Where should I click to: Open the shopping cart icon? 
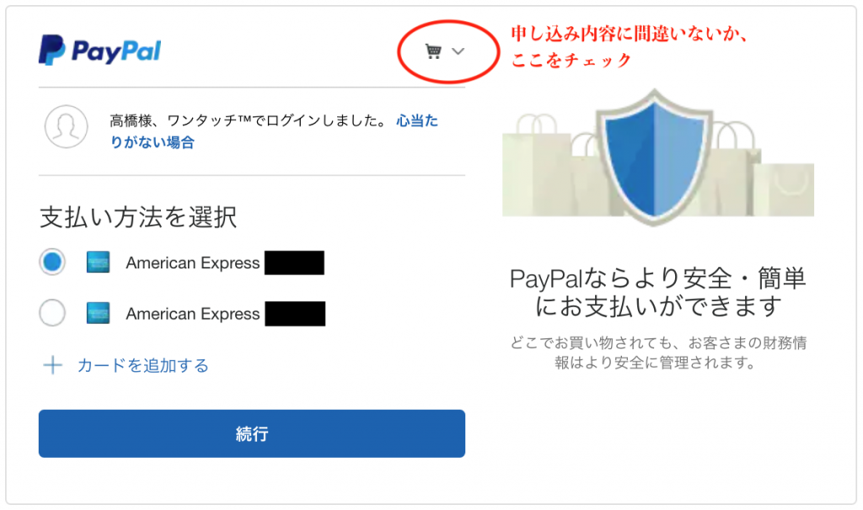(x=433, y=51)
